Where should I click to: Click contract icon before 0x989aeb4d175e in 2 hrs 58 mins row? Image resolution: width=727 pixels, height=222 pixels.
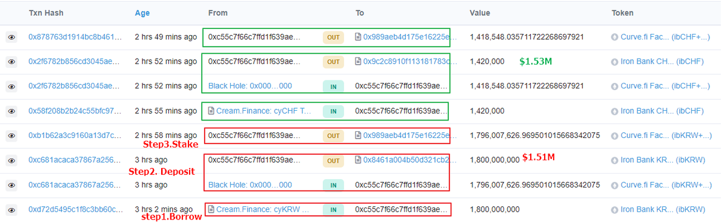pyautogui.click(x=358, y=135)
